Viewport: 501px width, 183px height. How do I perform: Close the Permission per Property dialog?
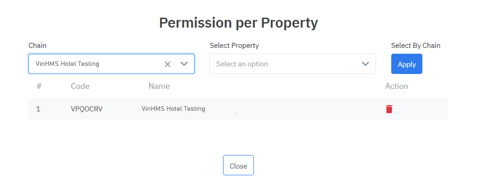tap(238, 166)
